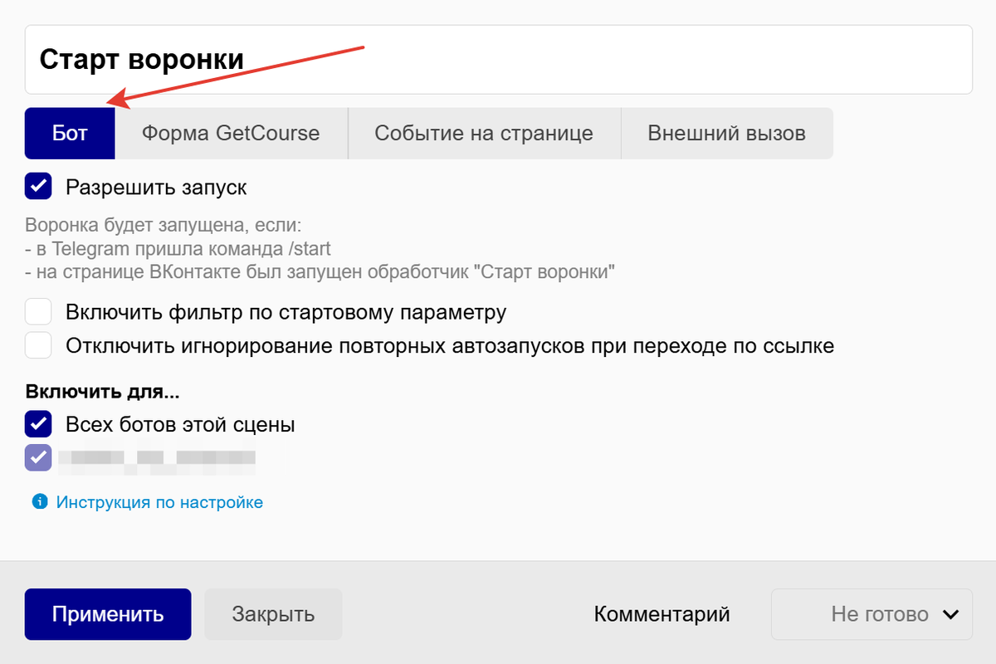Select the Событие на странице tab
996x664 pixels.
tap(484, 133)
